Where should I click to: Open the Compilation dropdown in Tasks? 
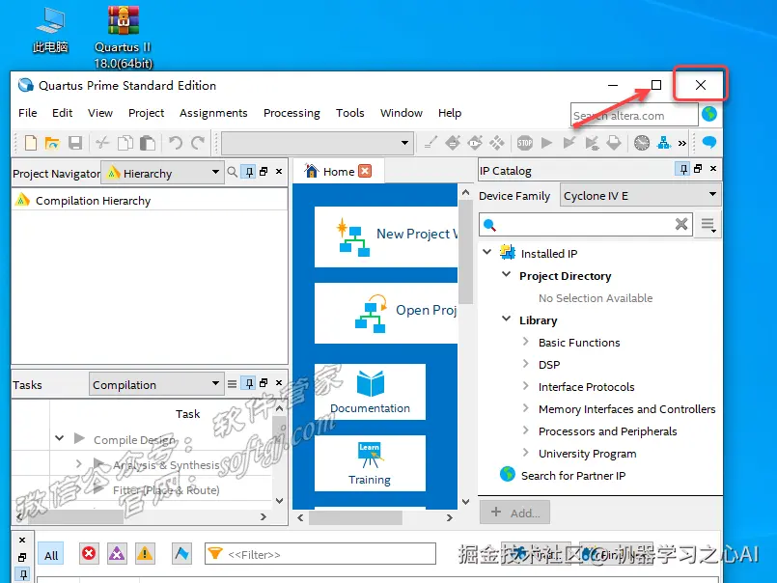tap(156, 384)
